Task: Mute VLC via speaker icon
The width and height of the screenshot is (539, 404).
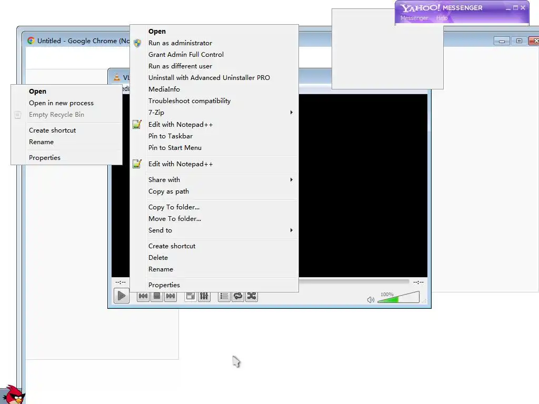Action: click(x=371, y=299)
